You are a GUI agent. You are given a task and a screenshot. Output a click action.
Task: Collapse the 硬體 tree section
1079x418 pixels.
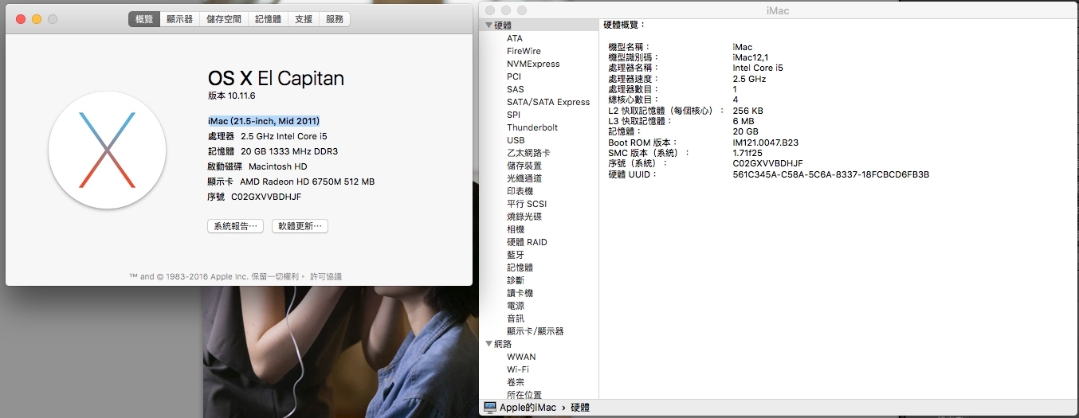tap(488, 25)
